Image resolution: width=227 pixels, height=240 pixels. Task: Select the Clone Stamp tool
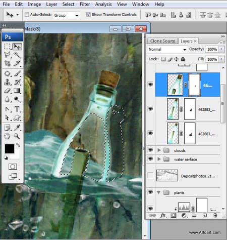point(7,82)
